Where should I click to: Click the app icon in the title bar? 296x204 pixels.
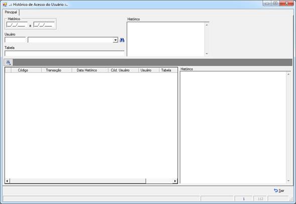pos(5,5)
